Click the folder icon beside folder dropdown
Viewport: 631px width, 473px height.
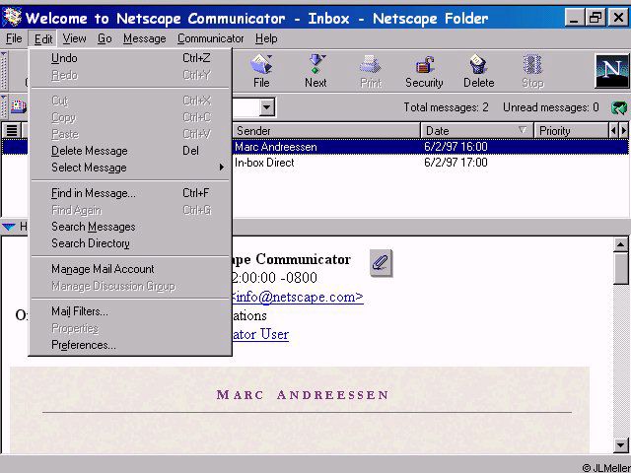click(x=18, y=106)
